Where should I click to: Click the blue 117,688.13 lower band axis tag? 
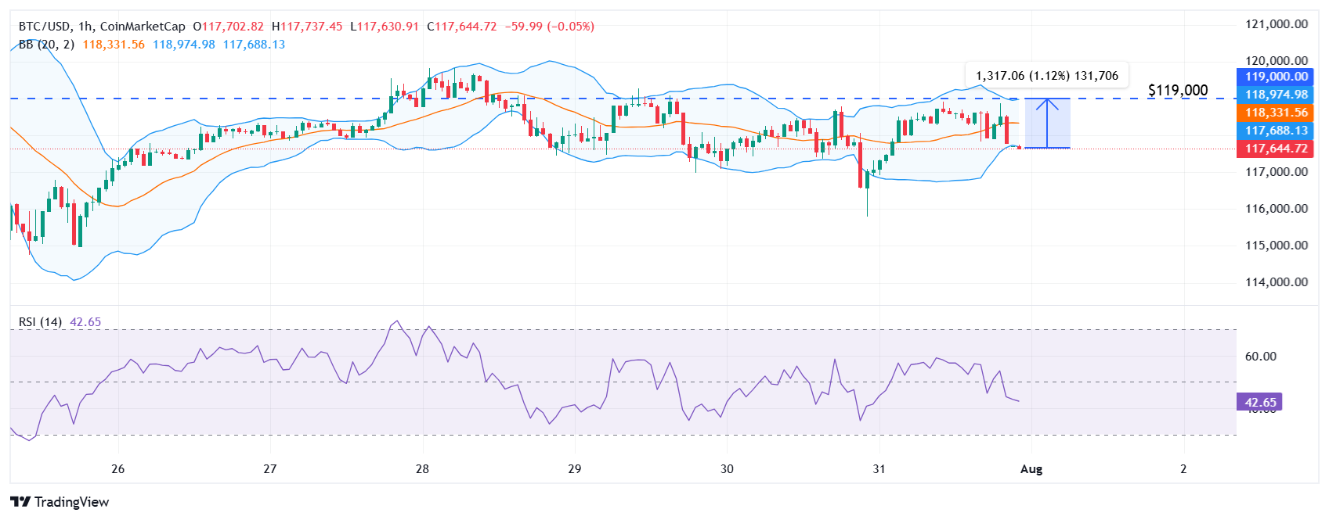pyautogui.click(x=1276, y=131)
